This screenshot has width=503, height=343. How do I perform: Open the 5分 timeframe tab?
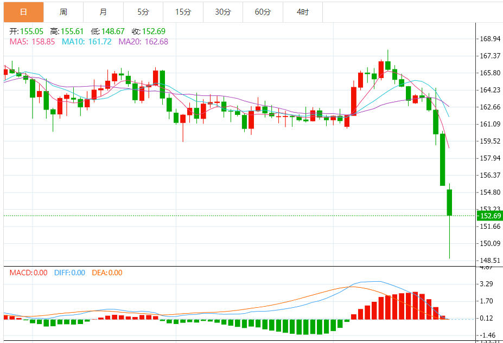tap(143, 12)
